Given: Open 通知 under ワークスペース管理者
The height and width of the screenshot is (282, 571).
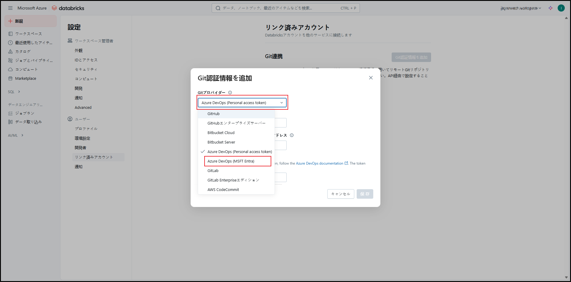Looking at the screenshot, I should click(79, 98).
